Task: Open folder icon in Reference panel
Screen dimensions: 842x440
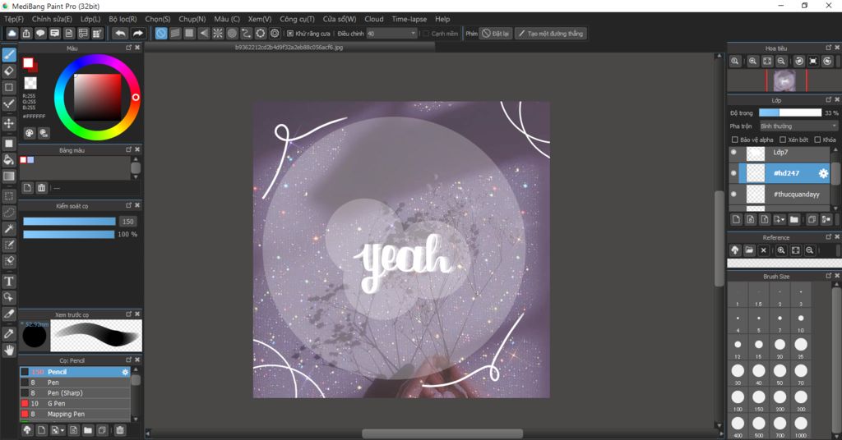Action: click(x=749, y=250)
